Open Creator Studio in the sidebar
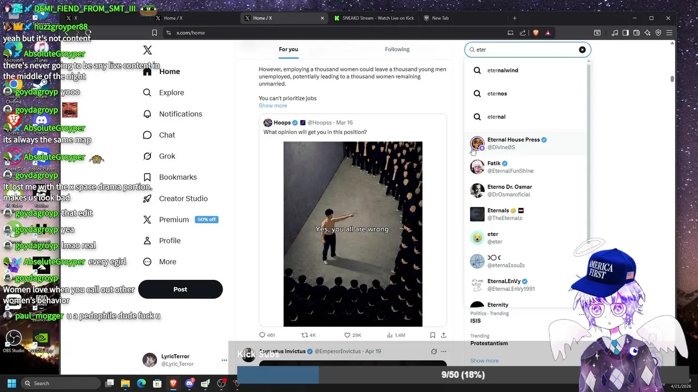The height and width of the screenshot is (392, 698). [x=176, y=199]
